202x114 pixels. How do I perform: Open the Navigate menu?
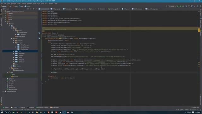coord(14,3)
